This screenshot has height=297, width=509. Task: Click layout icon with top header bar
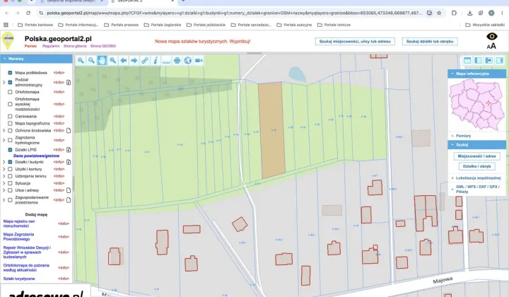(467, 60)
